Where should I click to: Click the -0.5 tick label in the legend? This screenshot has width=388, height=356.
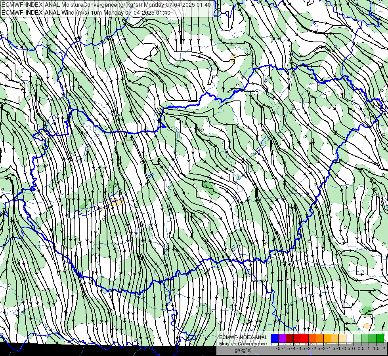click(346, 348)
